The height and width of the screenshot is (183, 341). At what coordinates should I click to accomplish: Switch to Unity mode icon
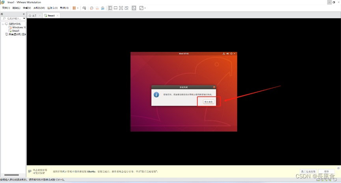point(127,8)
